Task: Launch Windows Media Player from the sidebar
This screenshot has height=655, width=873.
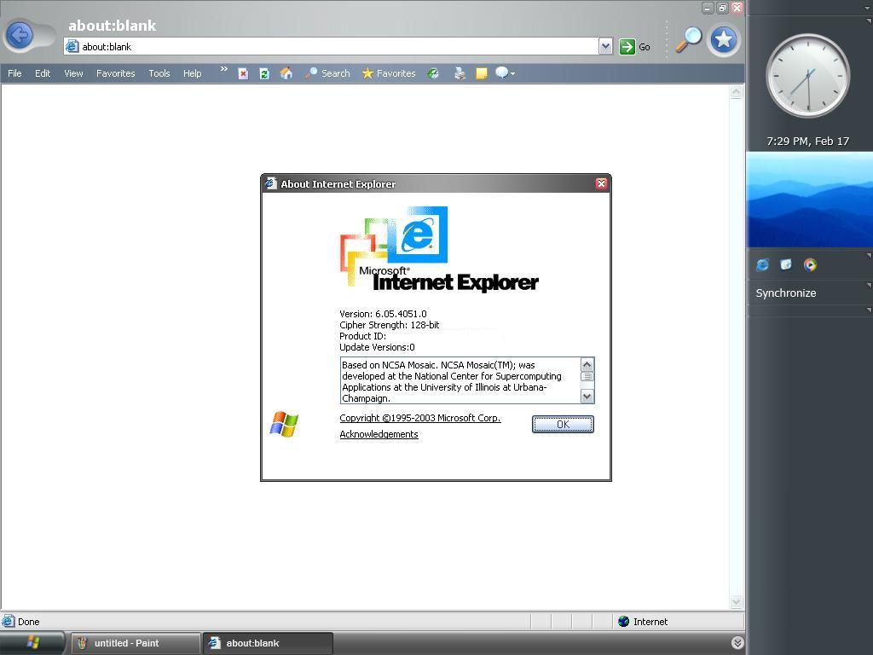Action: tap(810, 264)
